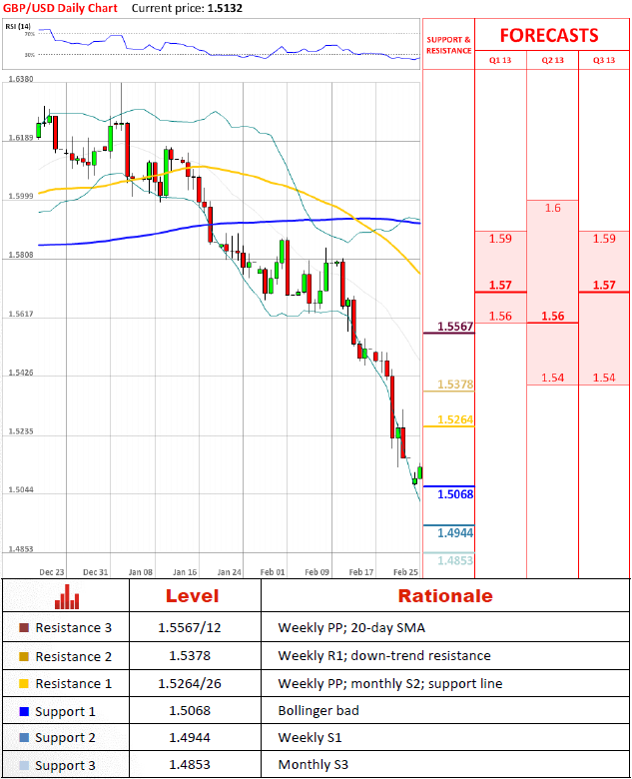Screen dimensions: 632x779
Task: Click the bold 1.56 value in Q2 13
Action: tap(552, 316)
